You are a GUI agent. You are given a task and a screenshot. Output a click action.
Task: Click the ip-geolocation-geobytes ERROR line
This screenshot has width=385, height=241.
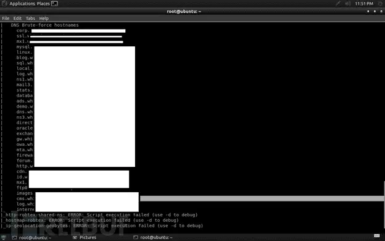click(104, 226)
